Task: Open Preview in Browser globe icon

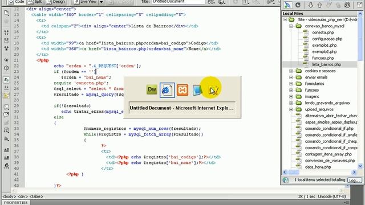Action: click(222, 2)
